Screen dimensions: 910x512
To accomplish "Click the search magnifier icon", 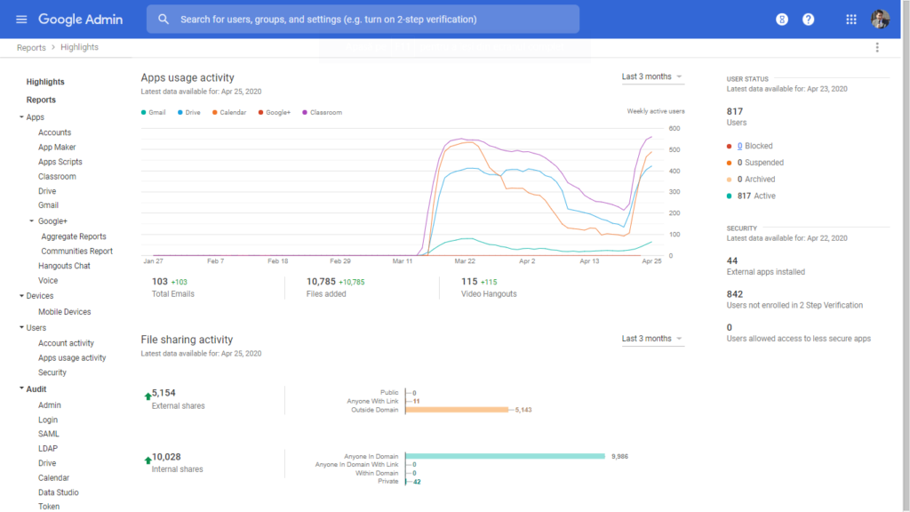I will (x=164, y=20).
